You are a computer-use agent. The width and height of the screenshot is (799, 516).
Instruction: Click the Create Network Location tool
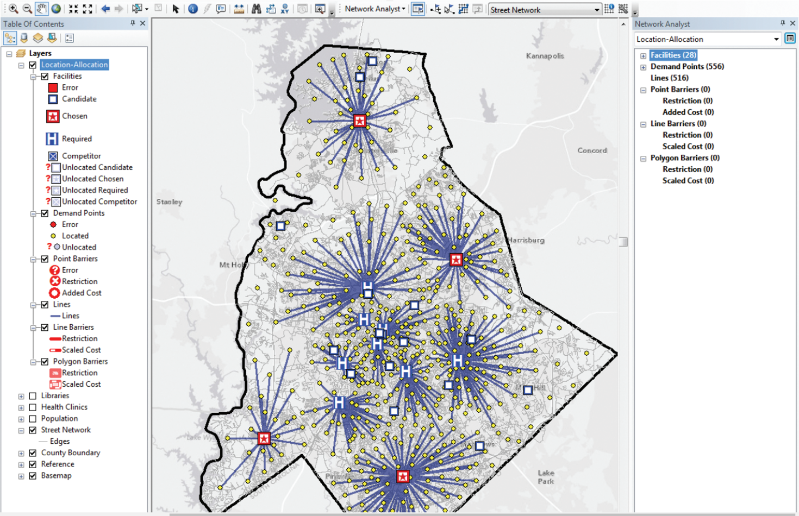pos(435,9)
